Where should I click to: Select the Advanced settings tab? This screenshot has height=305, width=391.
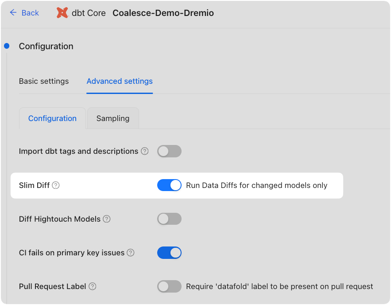click(120, 81)
